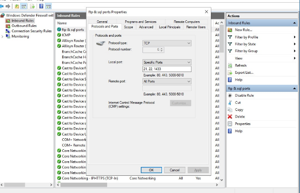Click the Cut scissors icon
This screenshot has width=300, height=193.
[230, 102]
